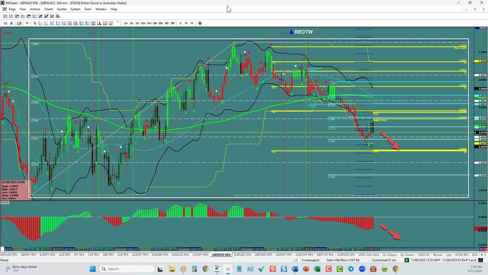Switch to the daily D timeframe
Image resolution: width=488 pixels, height=275 pixels.
click(x=180, y=23)
